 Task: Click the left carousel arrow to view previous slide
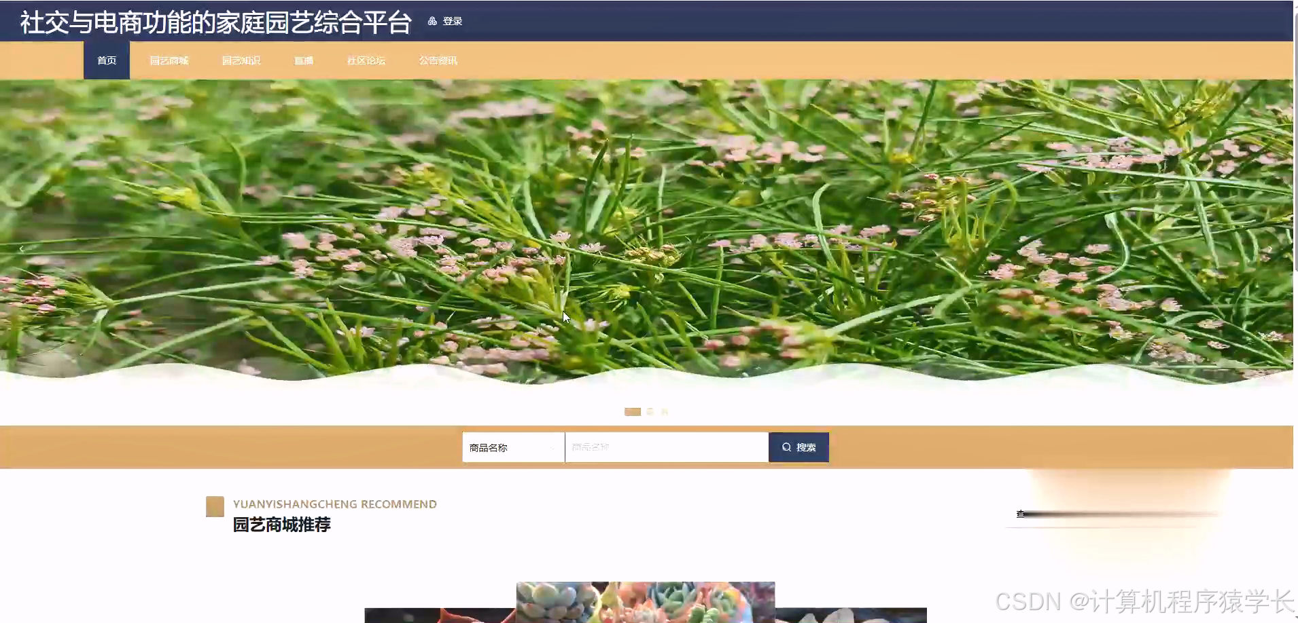22,248
